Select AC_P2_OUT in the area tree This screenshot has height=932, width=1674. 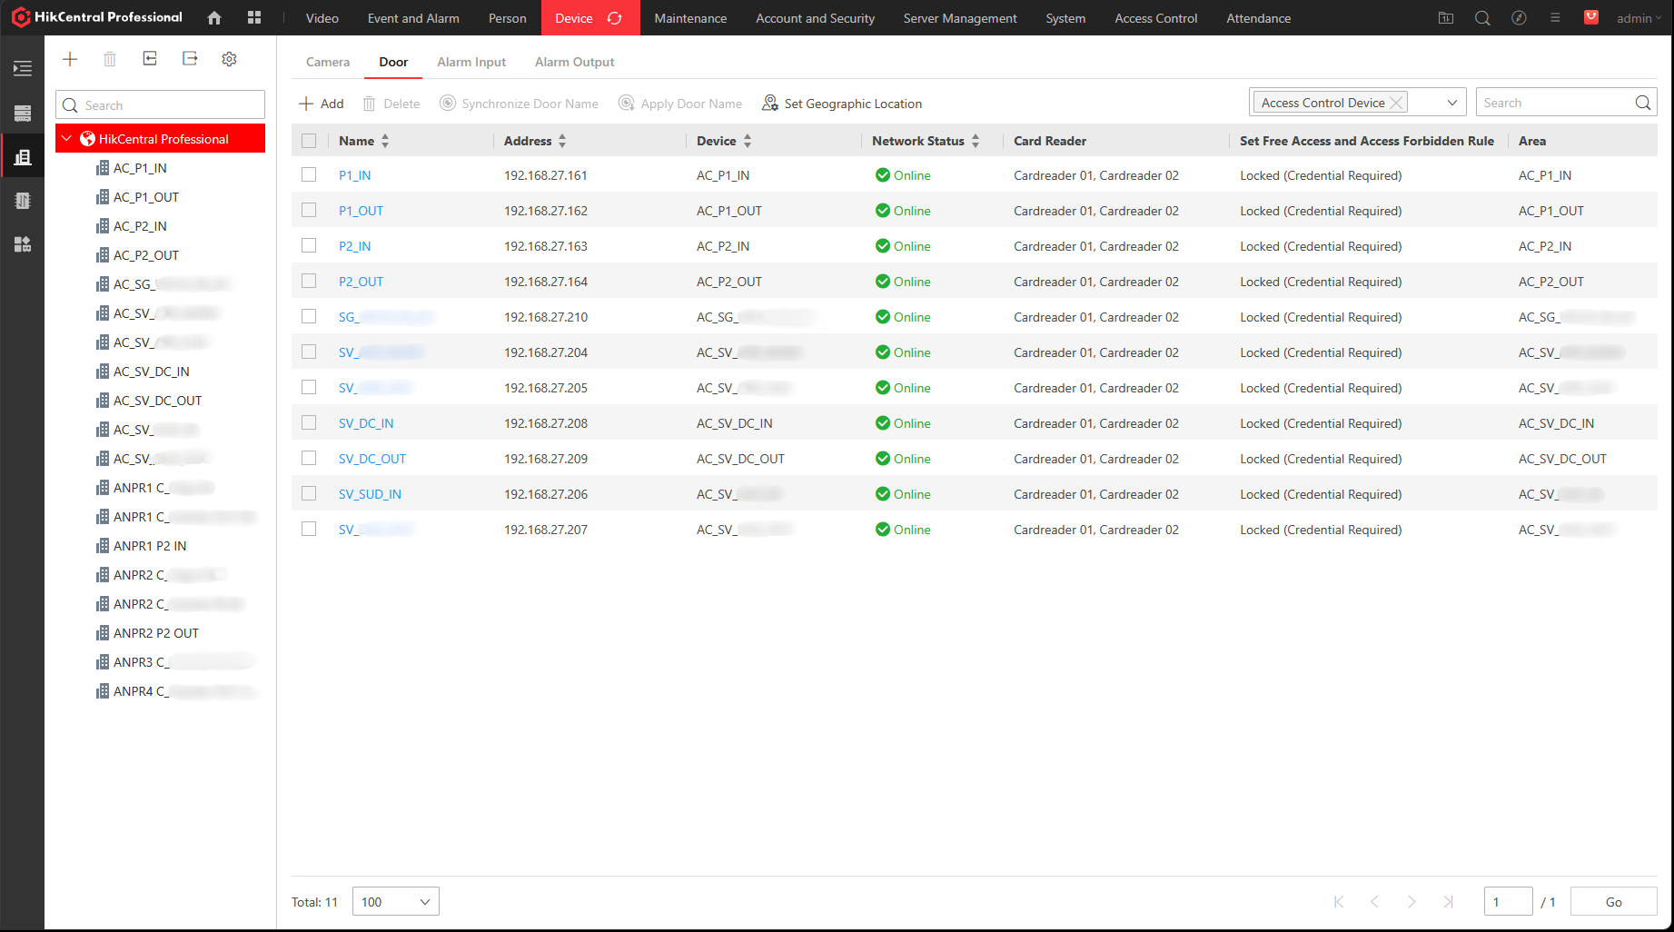click(x=146, y=255)
